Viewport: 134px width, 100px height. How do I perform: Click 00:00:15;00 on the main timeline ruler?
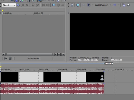point(24,69)
